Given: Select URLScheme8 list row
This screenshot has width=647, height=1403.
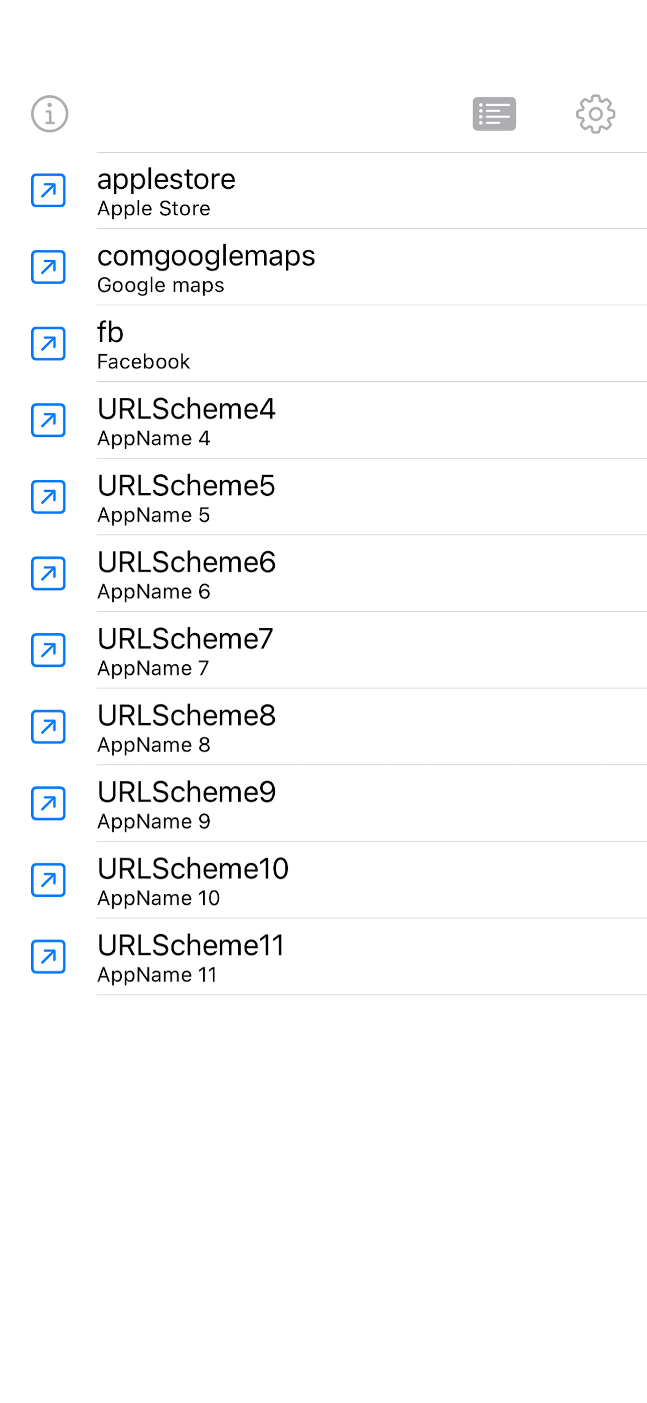Looking at the screenshot, I should [372, 727].
